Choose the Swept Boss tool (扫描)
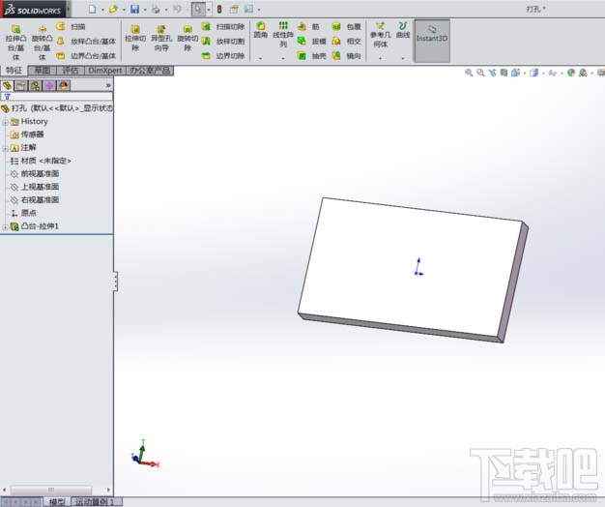The height and width of the screenshot is (507, 605). (71, 27)
